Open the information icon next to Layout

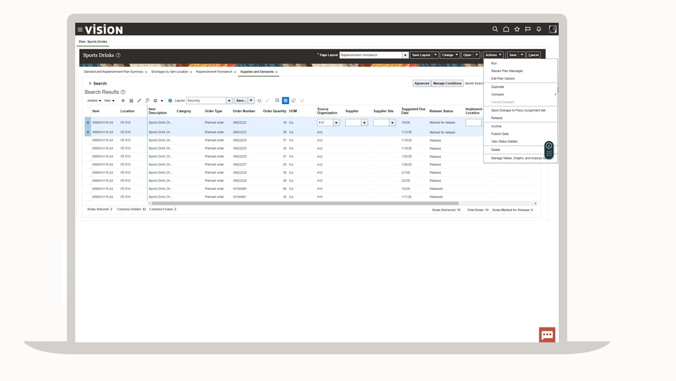coord(170,100)
